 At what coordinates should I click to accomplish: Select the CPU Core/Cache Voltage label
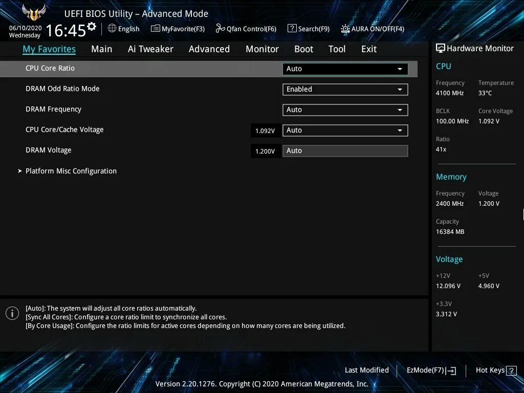tap(64, 129)
